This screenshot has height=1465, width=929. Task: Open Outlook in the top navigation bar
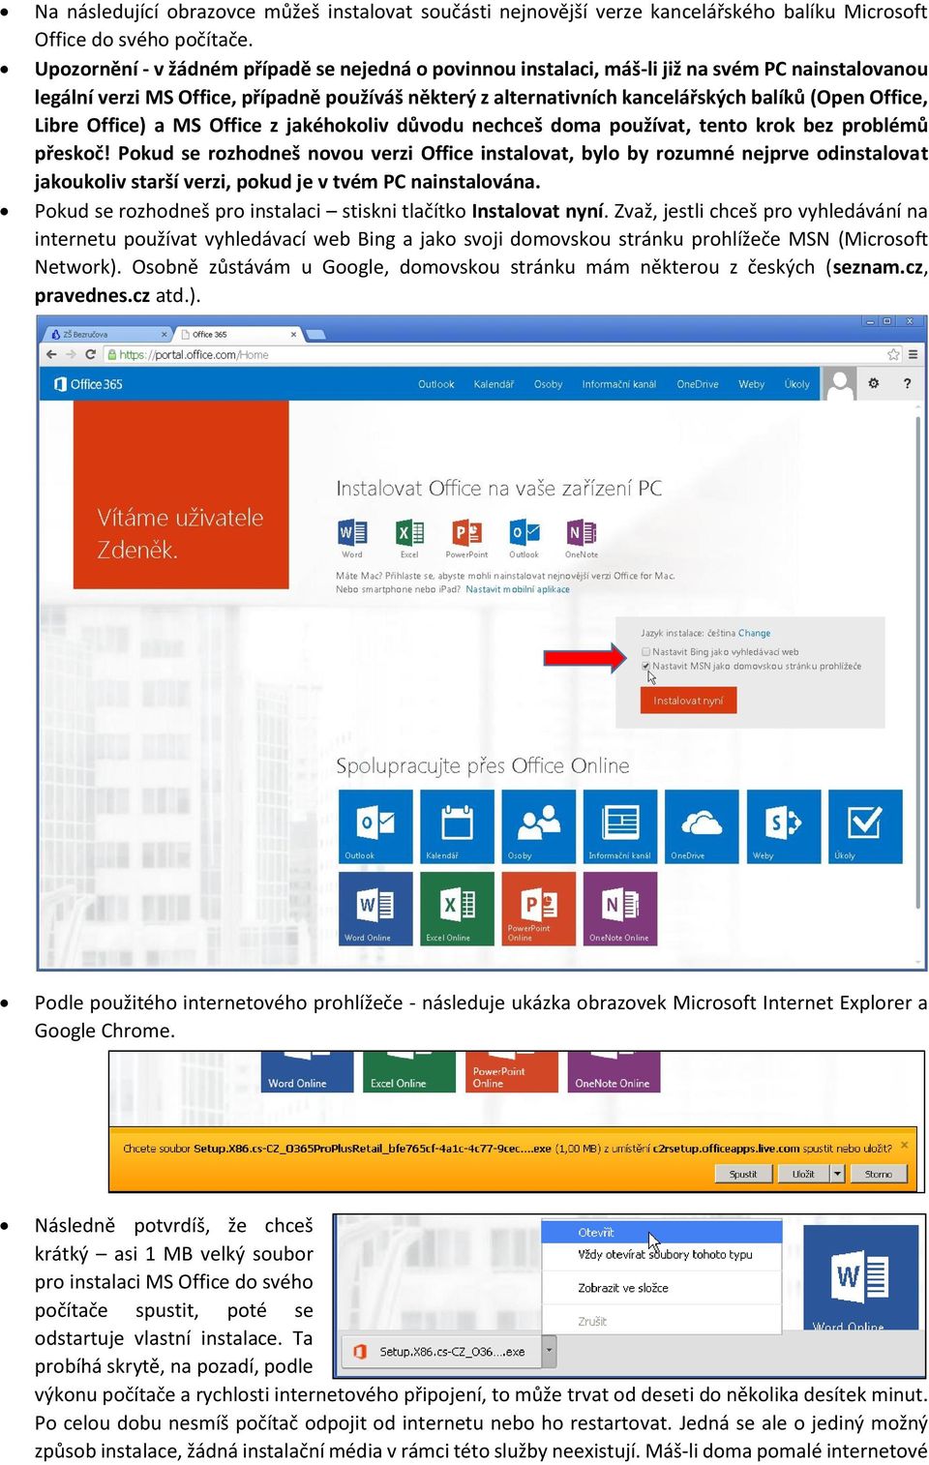[x=435, y=384]
